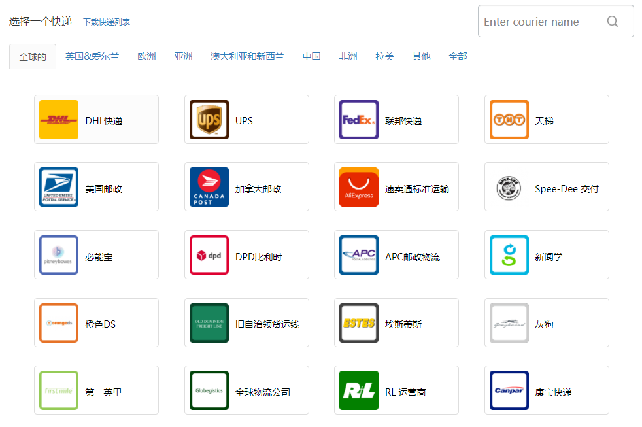Focus the Enter courier name field

[556, 22]
